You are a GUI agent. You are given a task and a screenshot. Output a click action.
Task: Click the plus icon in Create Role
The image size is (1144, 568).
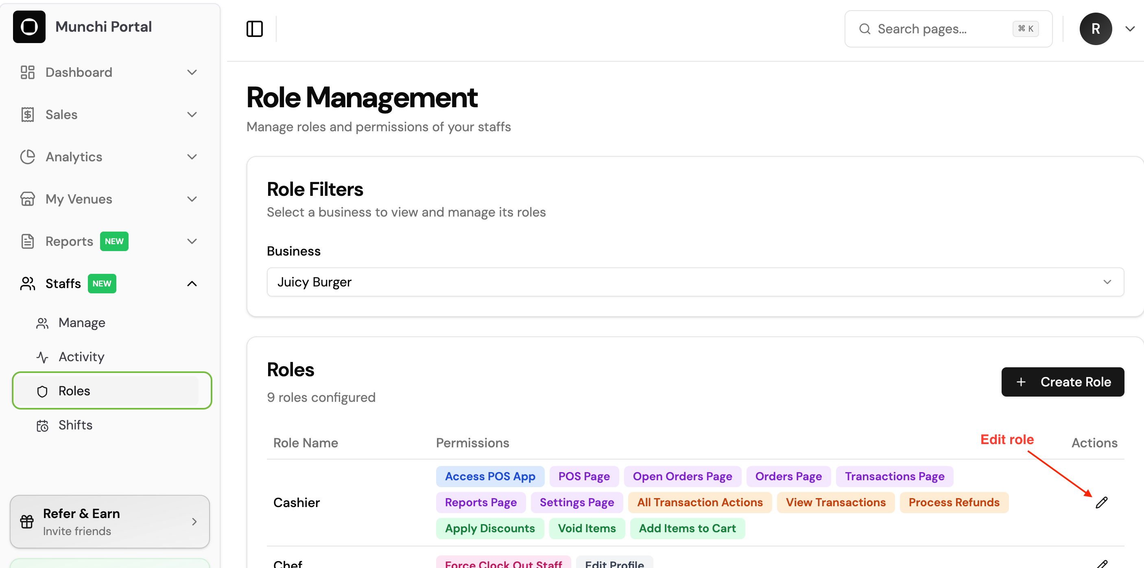[1021, 382]
